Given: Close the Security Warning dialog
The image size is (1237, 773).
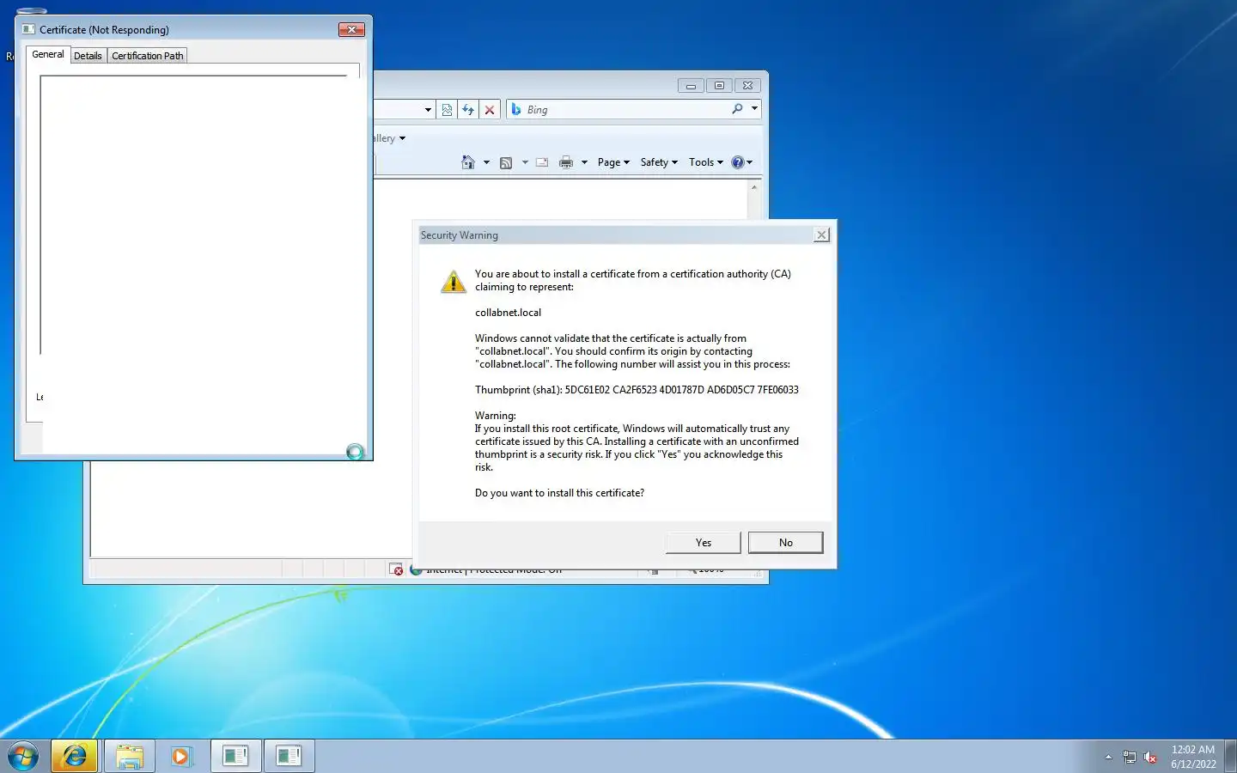Looking at the screenshot, I should (x=821, y=235).
